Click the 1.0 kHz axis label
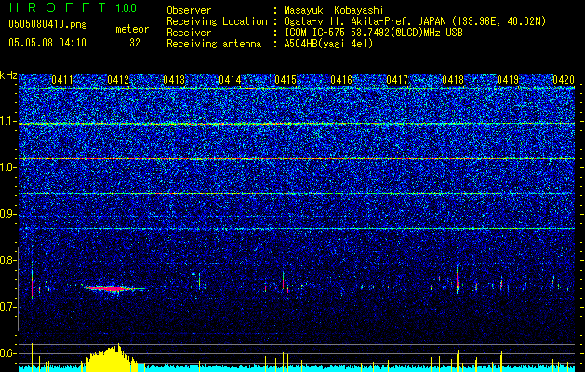Viewport: 585px width, 372px height. click(8, 167)
